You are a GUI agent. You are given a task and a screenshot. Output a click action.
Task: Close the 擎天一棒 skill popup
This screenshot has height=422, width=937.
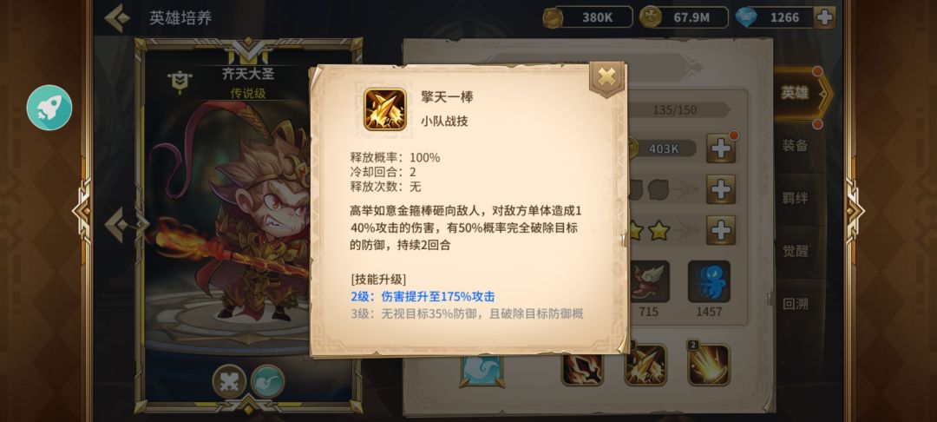606,77
